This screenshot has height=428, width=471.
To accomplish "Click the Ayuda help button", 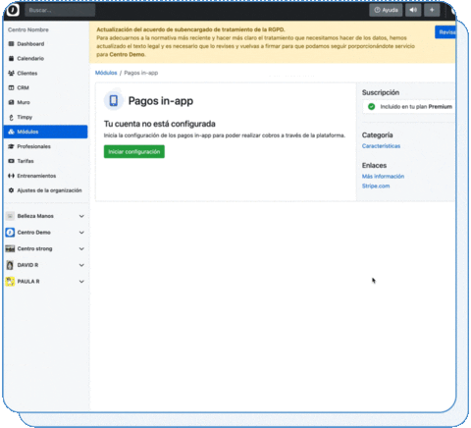I will [386, 10].
